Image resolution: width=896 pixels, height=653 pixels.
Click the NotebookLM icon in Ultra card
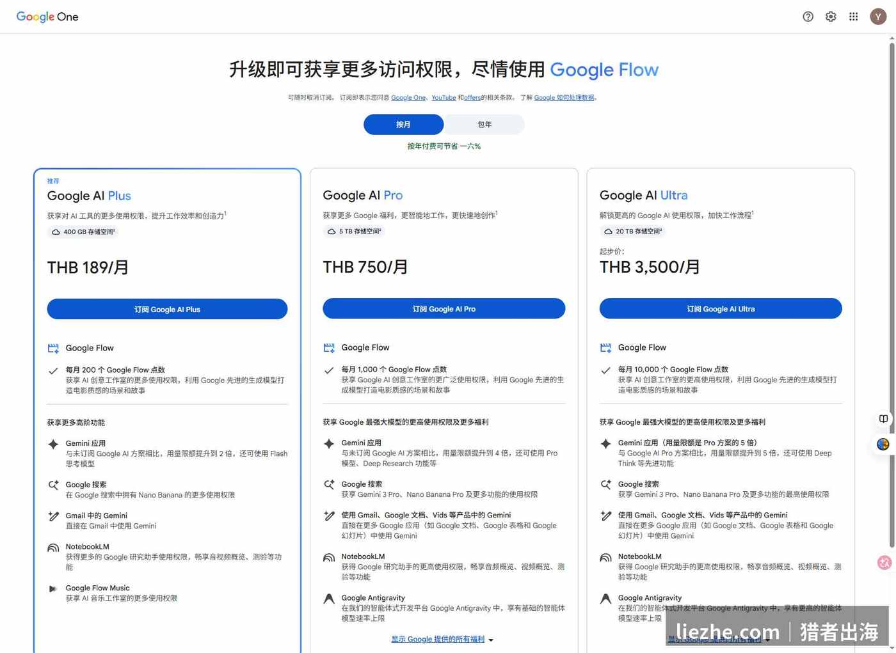(605, 558)
